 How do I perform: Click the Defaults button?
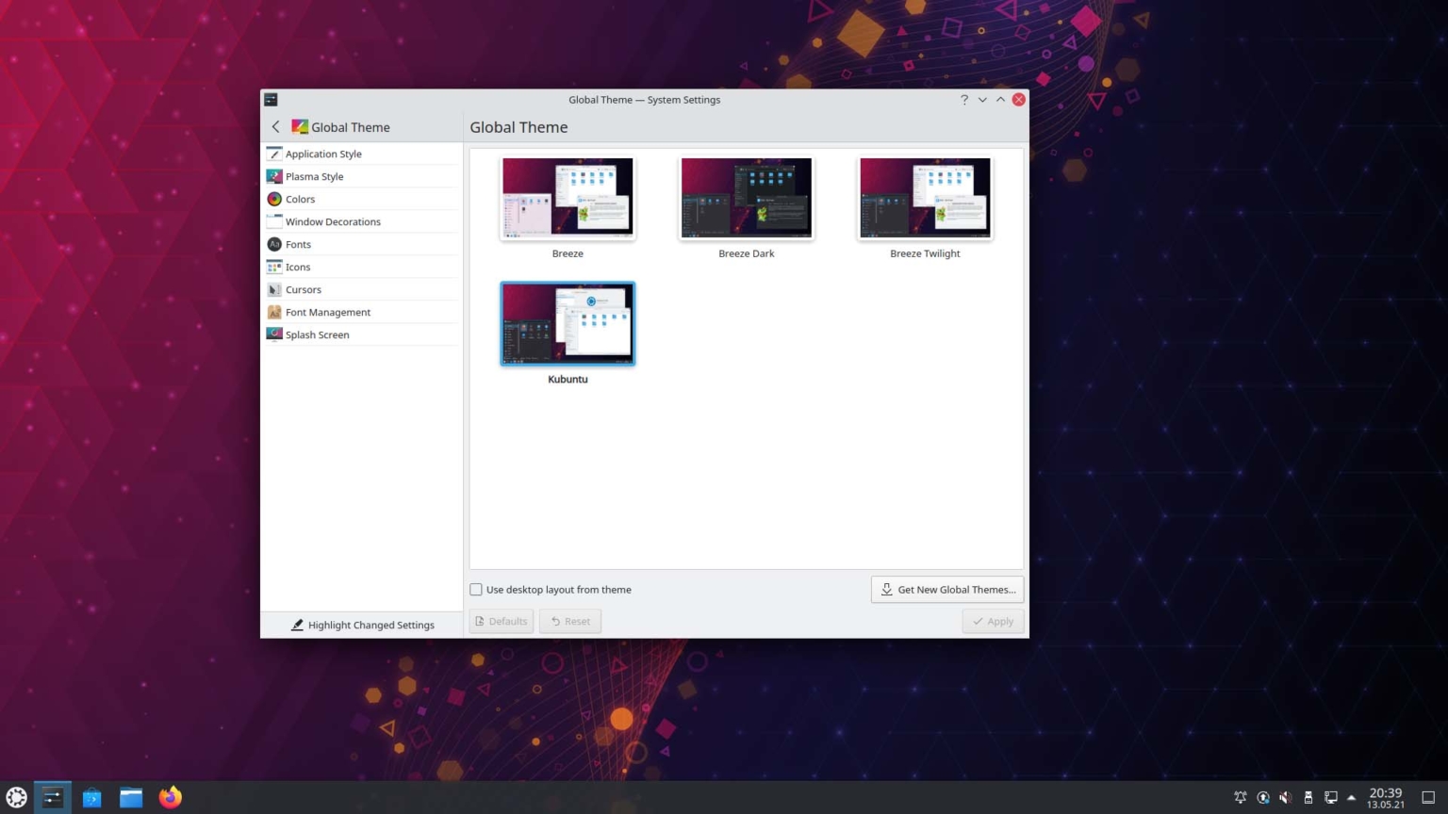502,621
